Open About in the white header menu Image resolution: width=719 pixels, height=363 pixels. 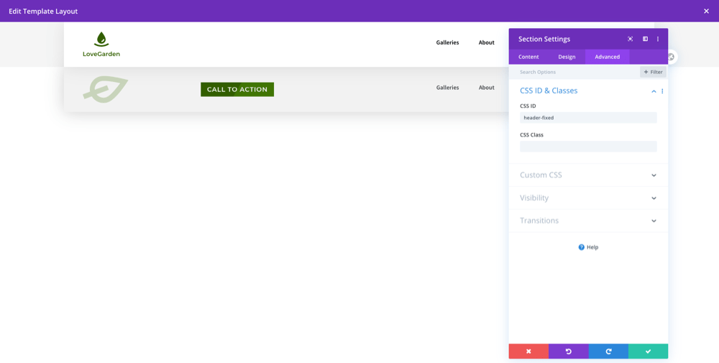(x=487, y=42)
